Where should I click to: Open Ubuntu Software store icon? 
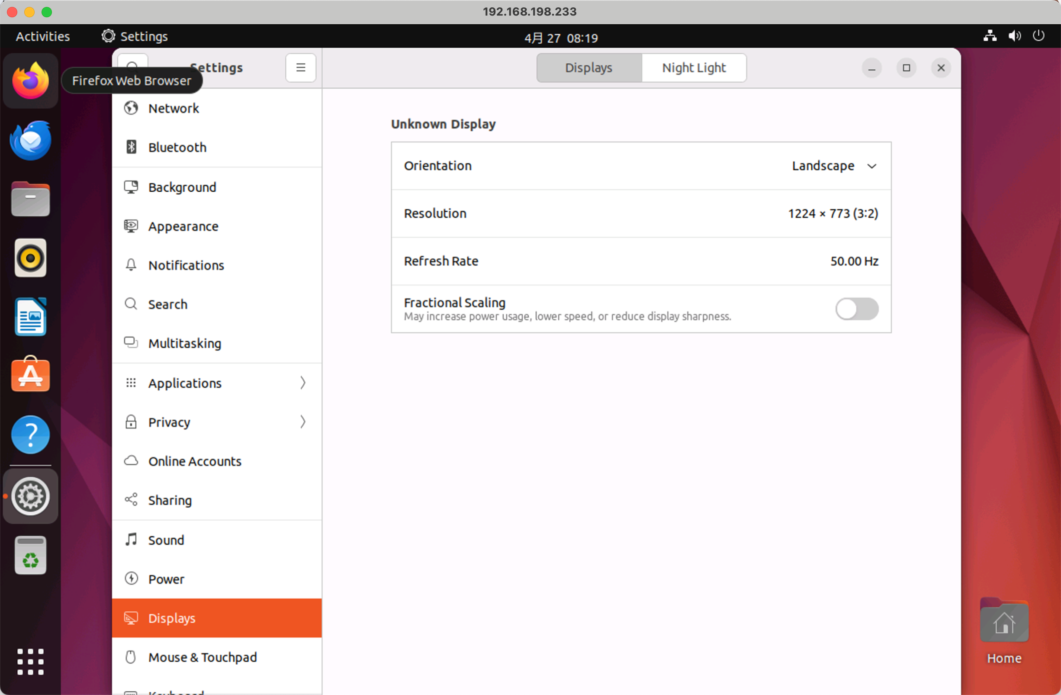tap(30, 375)
